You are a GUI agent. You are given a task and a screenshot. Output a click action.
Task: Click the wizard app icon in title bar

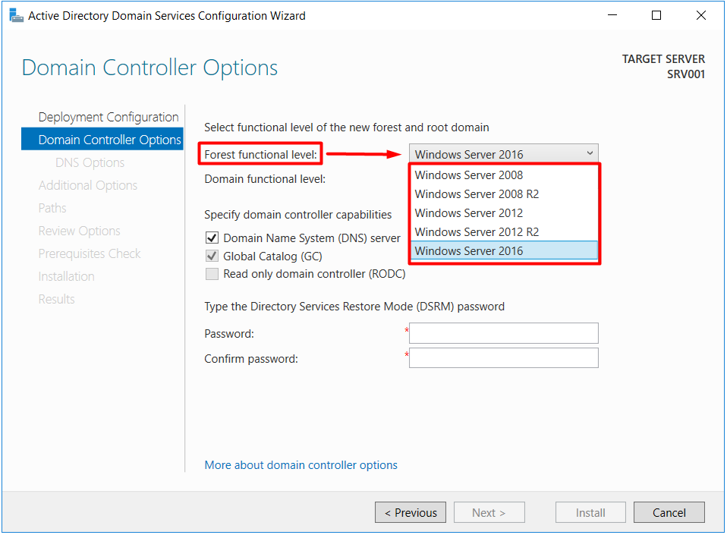16,16
